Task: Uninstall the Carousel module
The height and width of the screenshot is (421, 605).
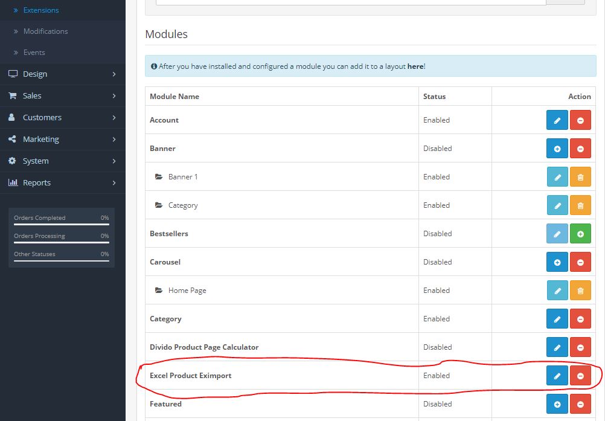Action: click(x=580, y=262)
